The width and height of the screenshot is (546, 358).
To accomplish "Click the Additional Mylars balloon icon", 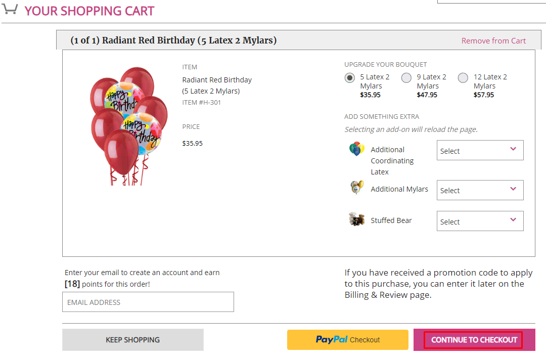I will [357, 188].
